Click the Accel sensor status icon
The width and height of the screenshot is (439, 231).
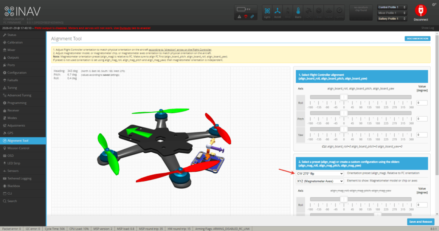pyautogui.click(x=278, y=12)
